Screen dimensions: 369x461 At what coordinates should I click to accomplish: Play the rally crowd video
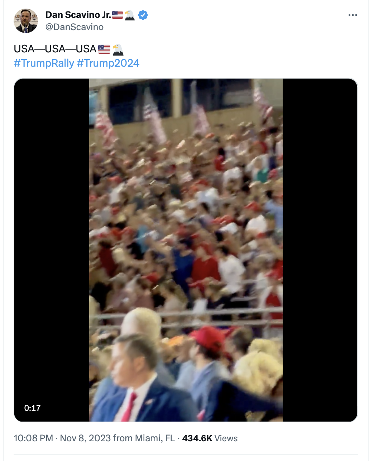[x=186, y=250]
